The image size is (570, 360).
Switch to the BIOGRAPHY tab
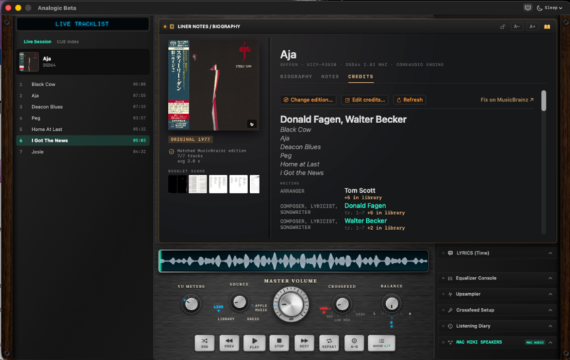[x=296, y=77]
